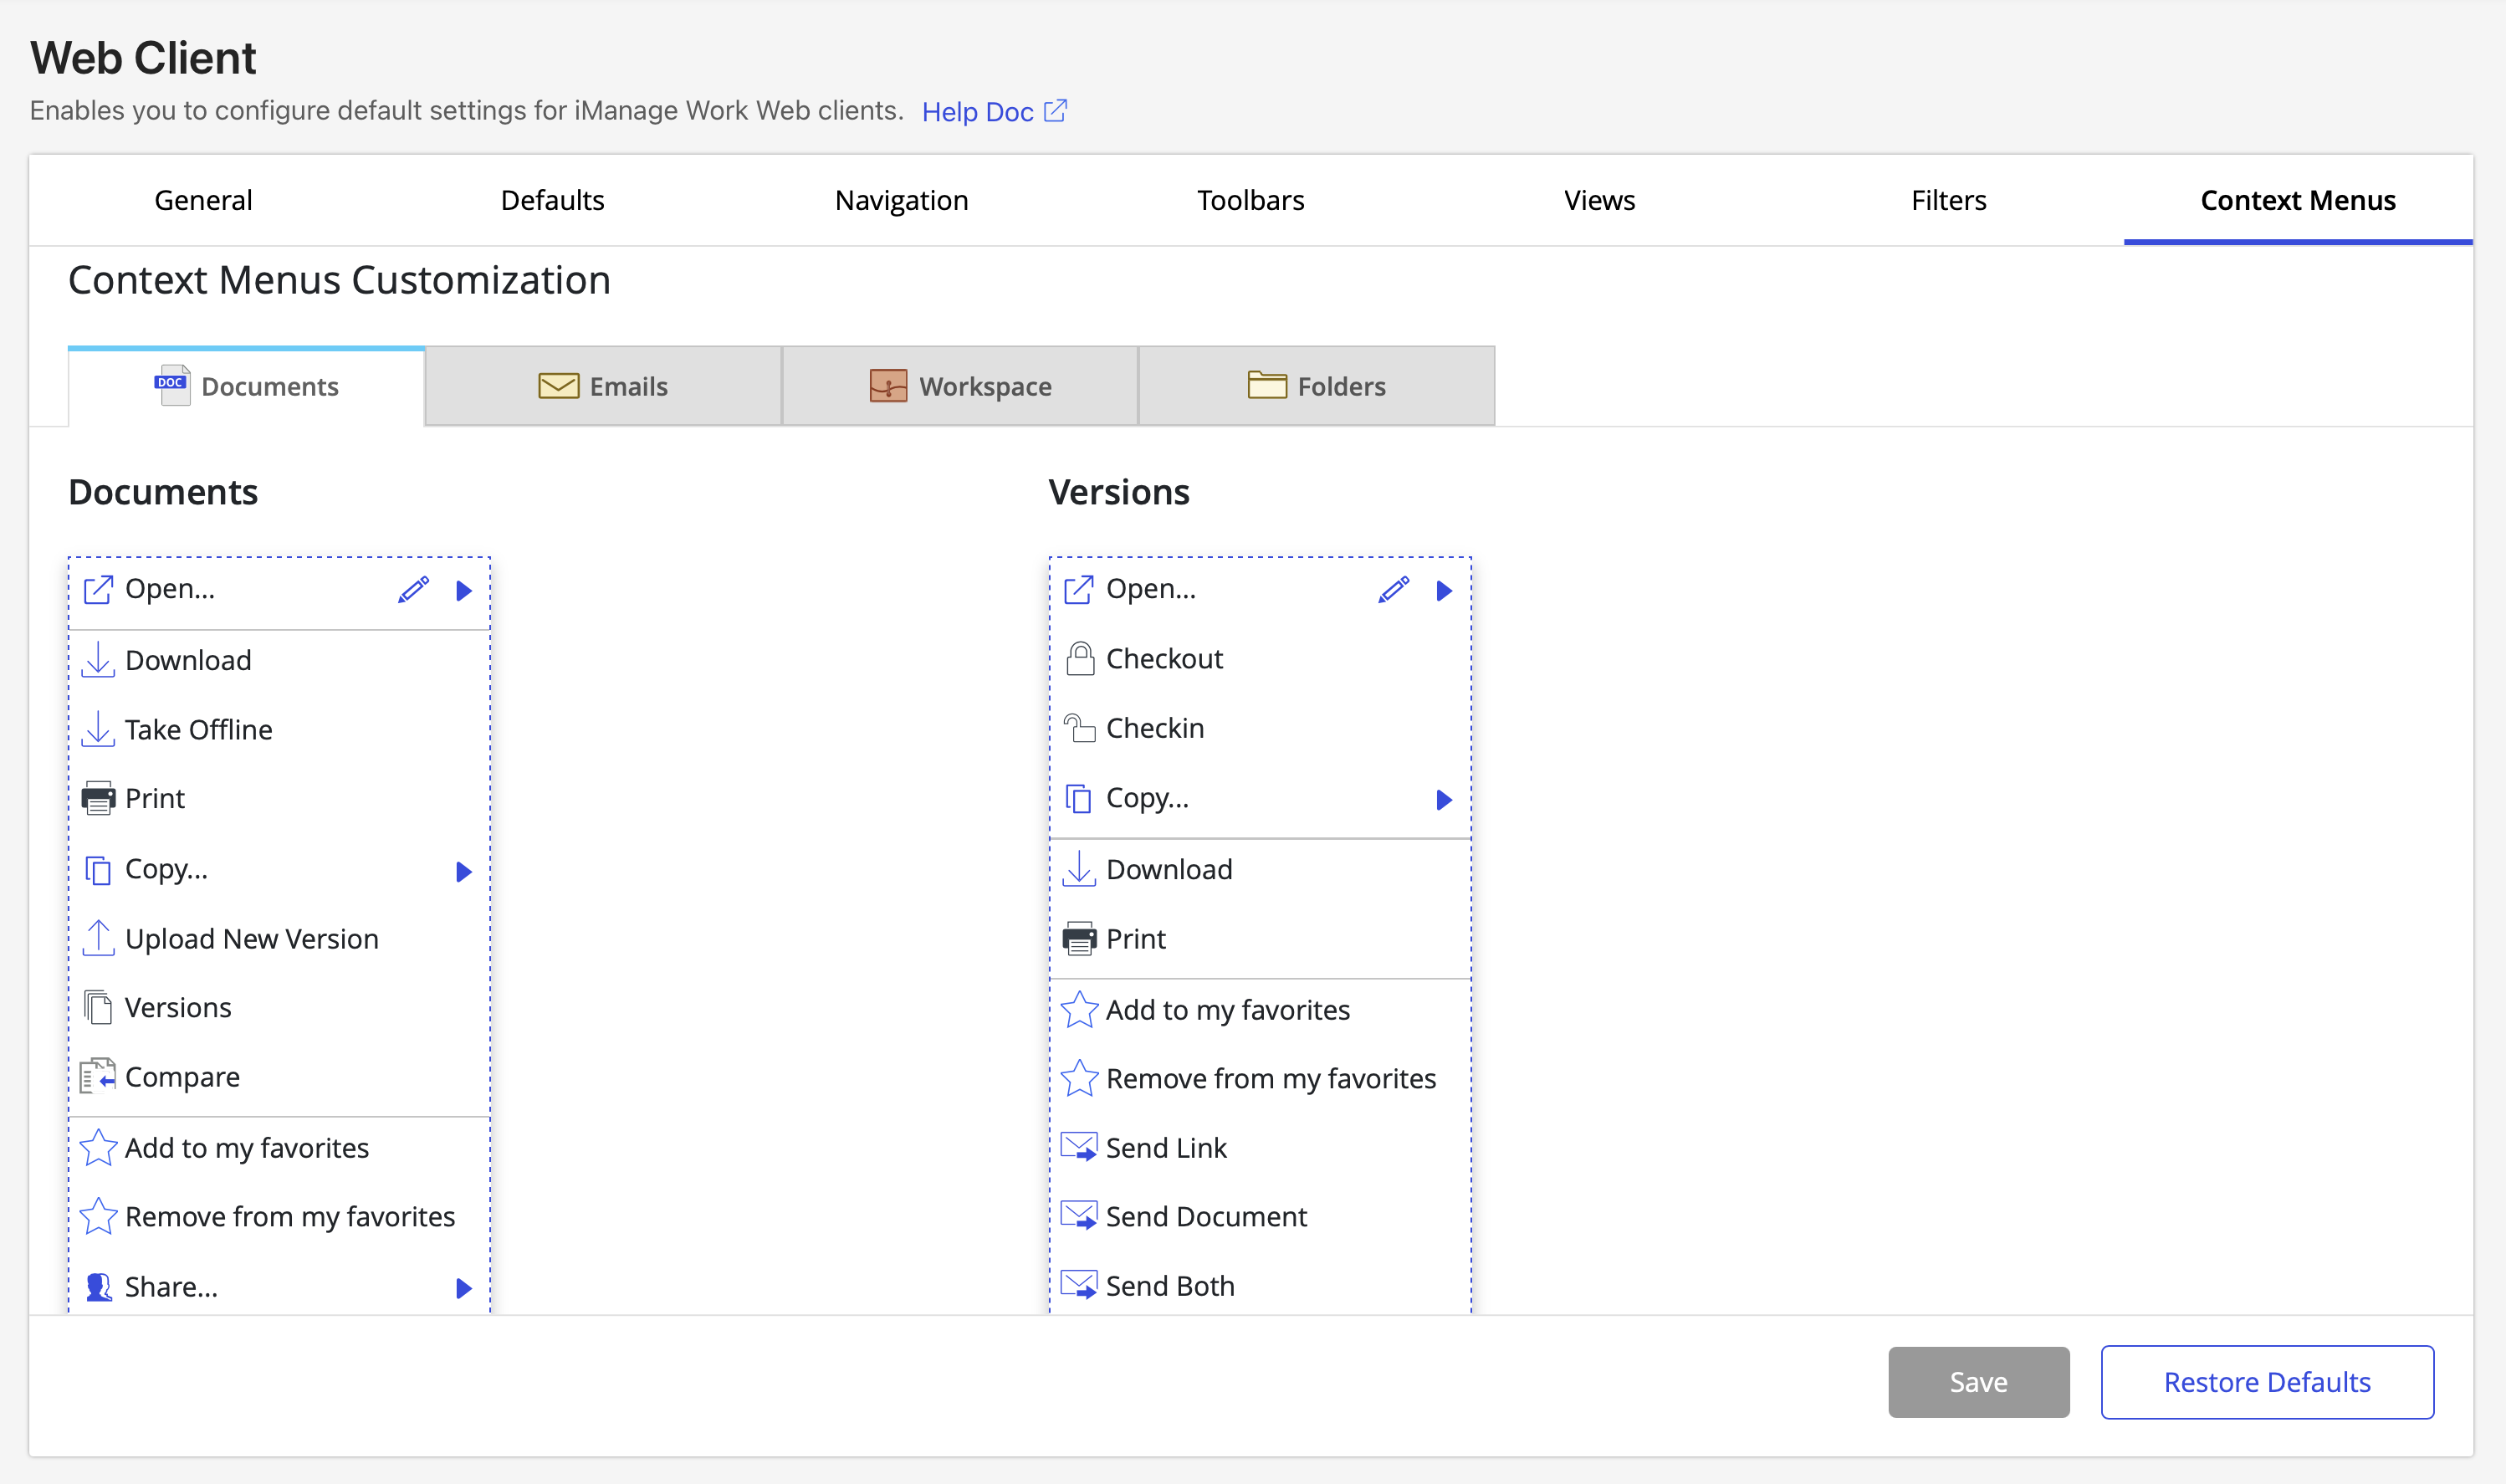Click the Save button
This screenshot has height=1484, width=2506.
click(x=1978, y=1382)
